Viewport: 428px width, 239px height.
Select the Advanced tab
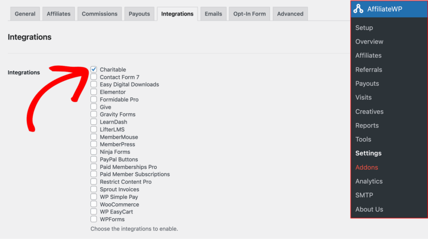tap(290, 14)
